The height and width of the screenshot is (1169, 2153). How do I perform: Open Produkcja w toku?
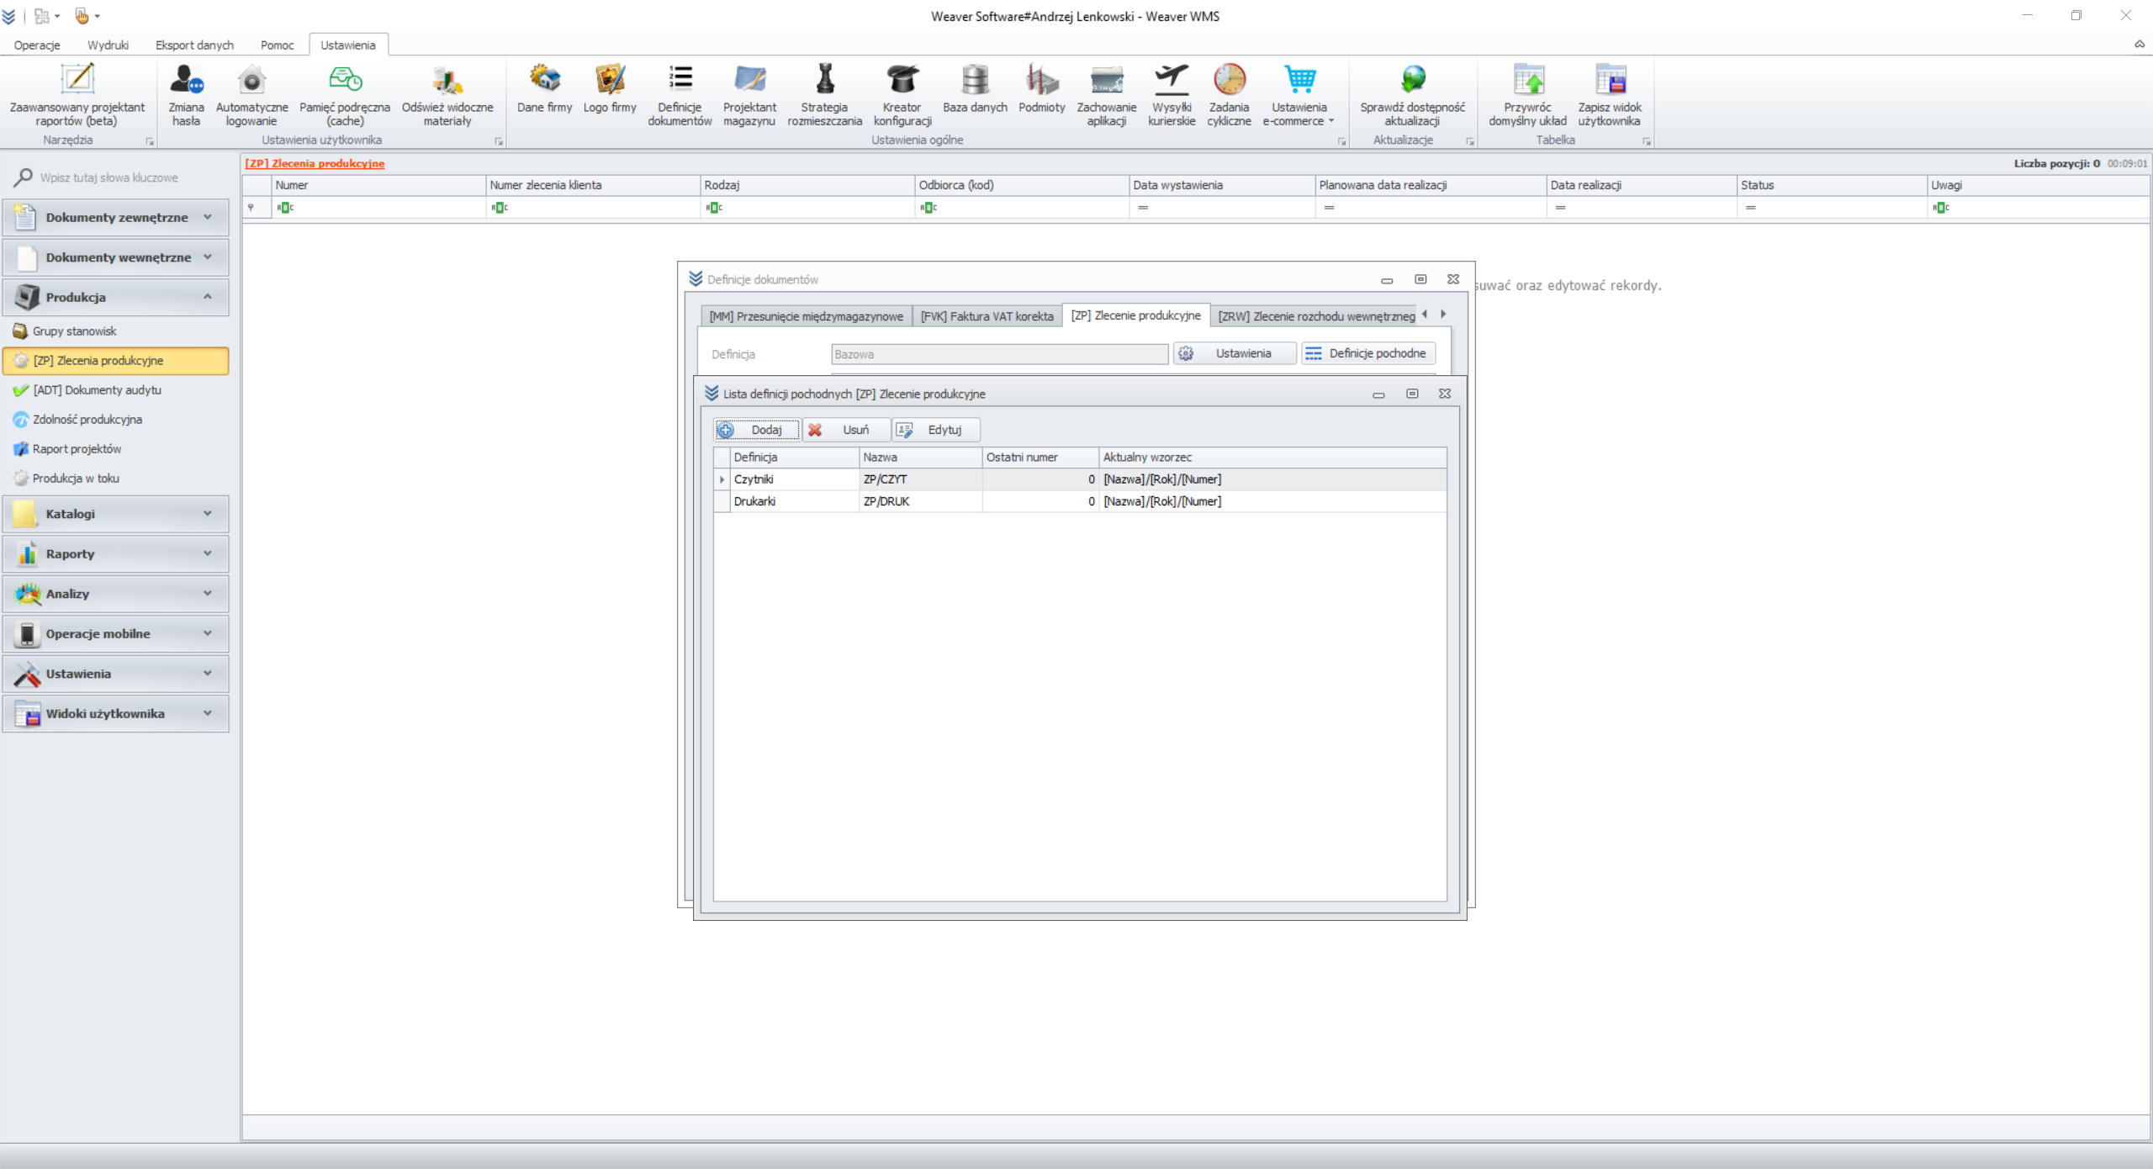115,479
